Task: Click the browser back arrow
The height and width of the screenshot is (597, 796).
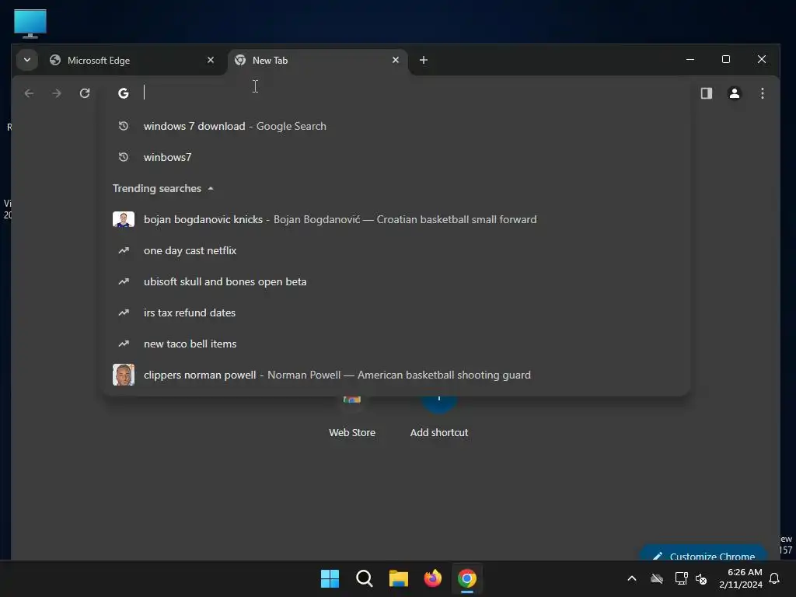Action: [x=29, y=93]
